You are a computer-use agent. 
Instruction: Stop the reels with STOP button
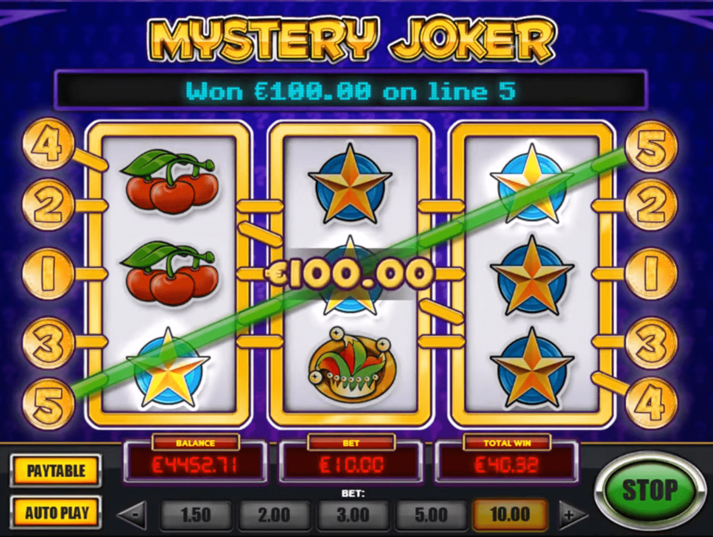(x=649, y=490)
